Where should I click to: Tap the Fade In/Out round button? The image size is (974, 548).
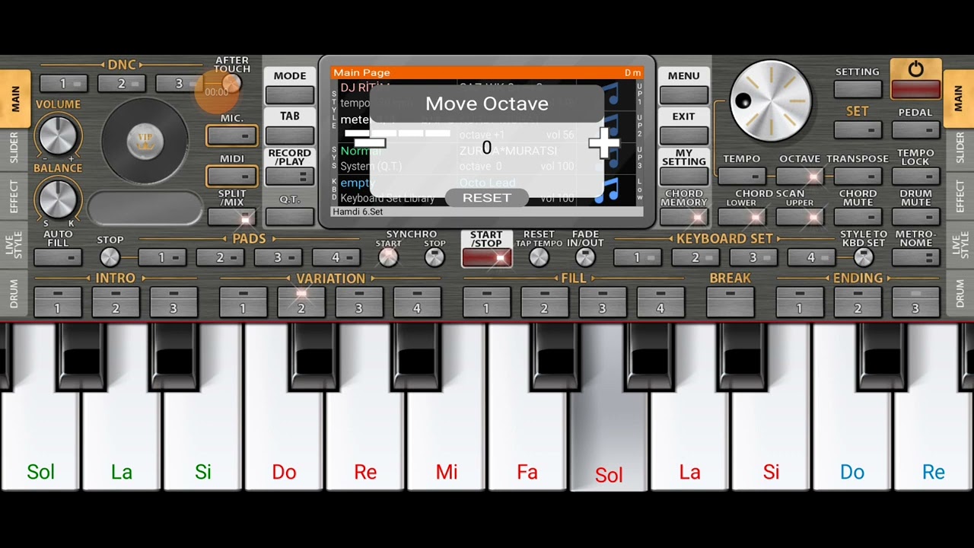coord(585,257)
